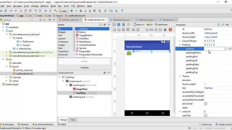Click the Cut scissors icon
The height and width of the screenshot is (130, 232).
[x=21, y=11]
